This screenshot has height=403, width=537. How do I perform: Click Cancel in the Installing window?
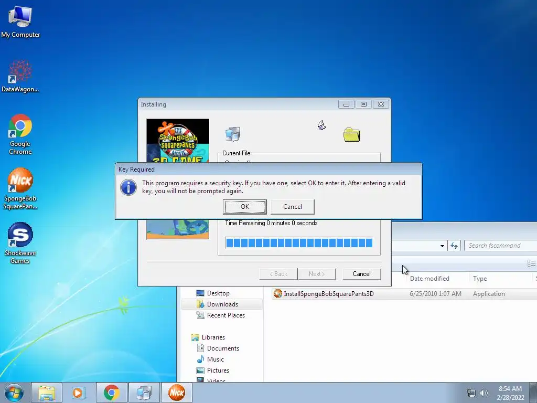[362, 274]
